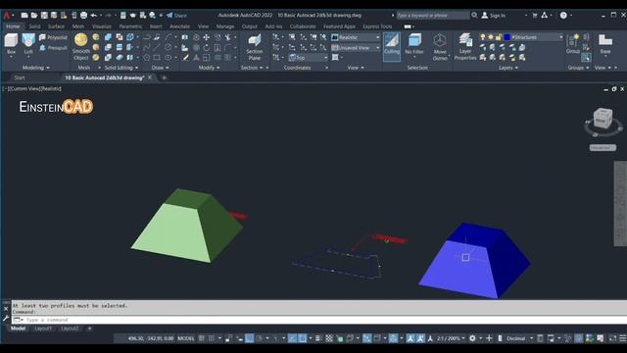
Task: Open the Express Tools ribbon tab
Action: (377, 26)
